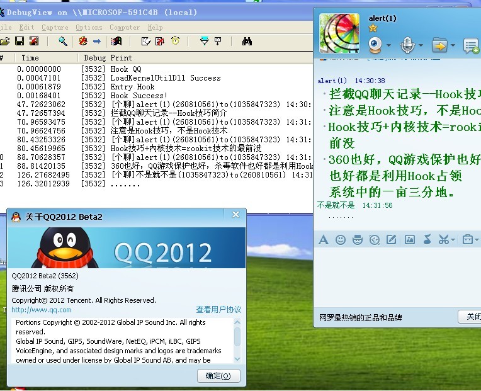This screenshot has width=481, height=391.
Task: Open Find with the binoculars icon
Action: tap(247, 41)
